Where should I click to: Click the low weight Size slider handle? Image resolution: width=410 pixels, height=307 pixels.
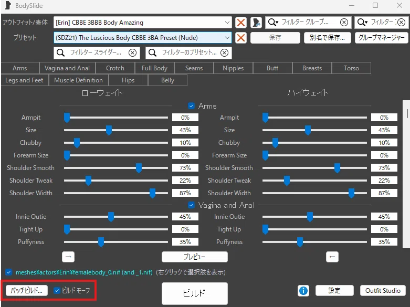point(109,130)
